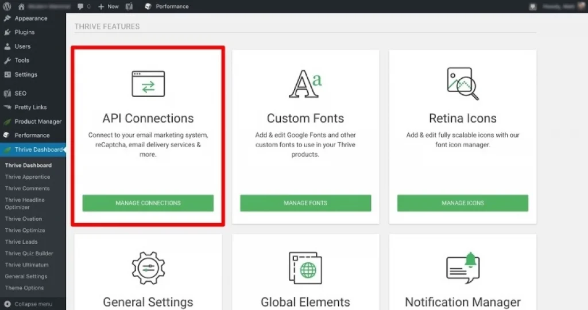Image resolution: width=588 pixels, height=310 pixels.
Task: Click the Global Elements globe icon
Action: click(x=305, y=268)
